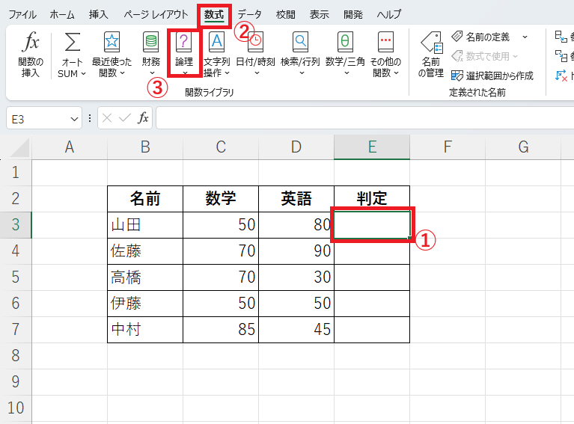Image resolution: width=574 pixels, height=424 pixels.
Task: Expand the Name Box dropdown arrow
Action: point(74,119)
